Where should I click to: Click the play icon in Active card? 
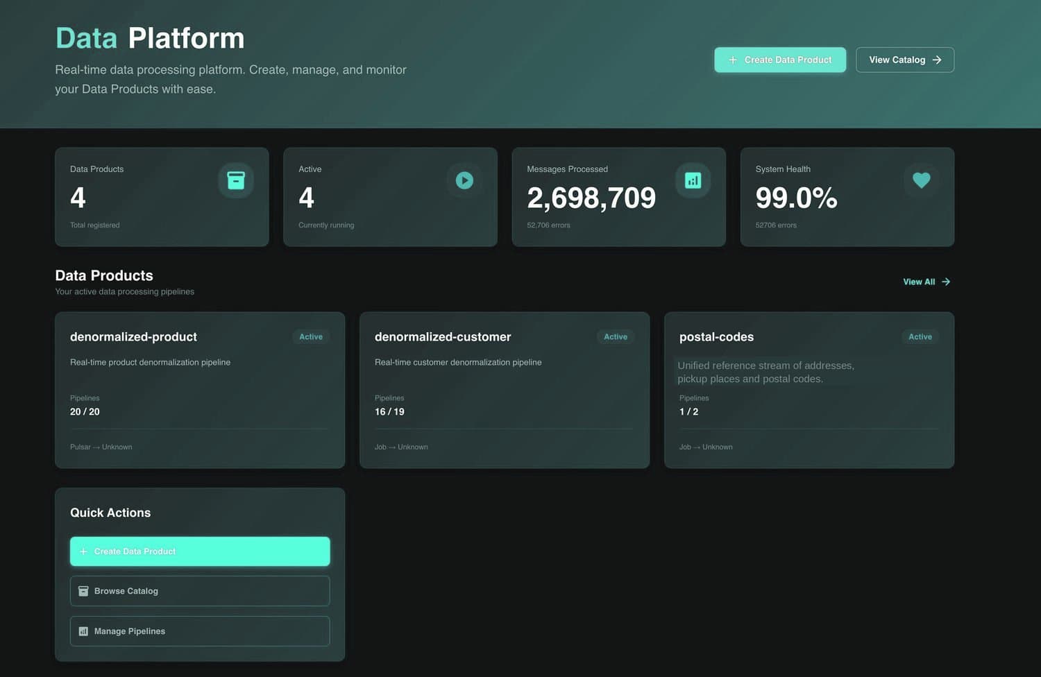[x=464, y=180]
